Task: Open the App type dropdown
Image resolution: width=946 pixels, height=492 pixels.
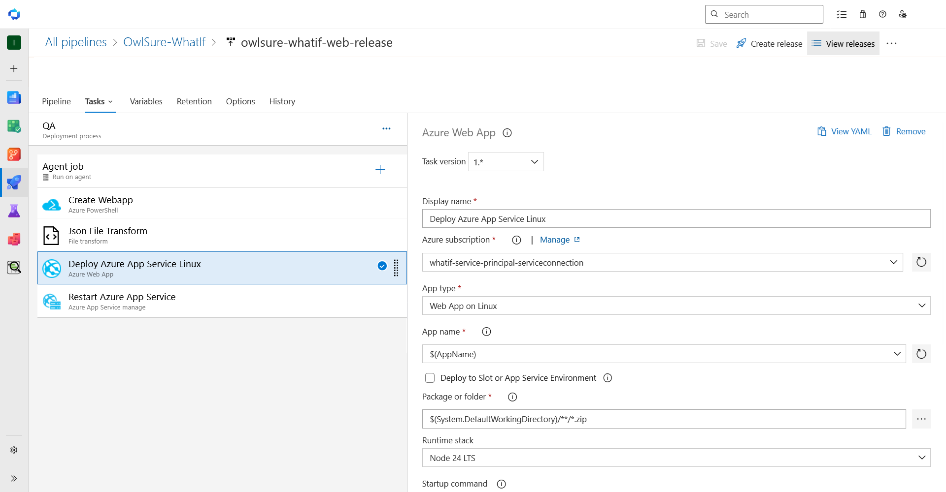Action: (676, 306)
